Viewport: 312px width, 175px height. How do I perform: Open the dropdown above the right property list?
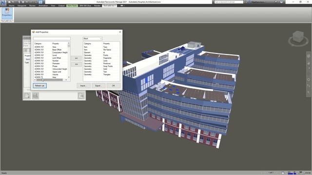[x=93, y=38]
